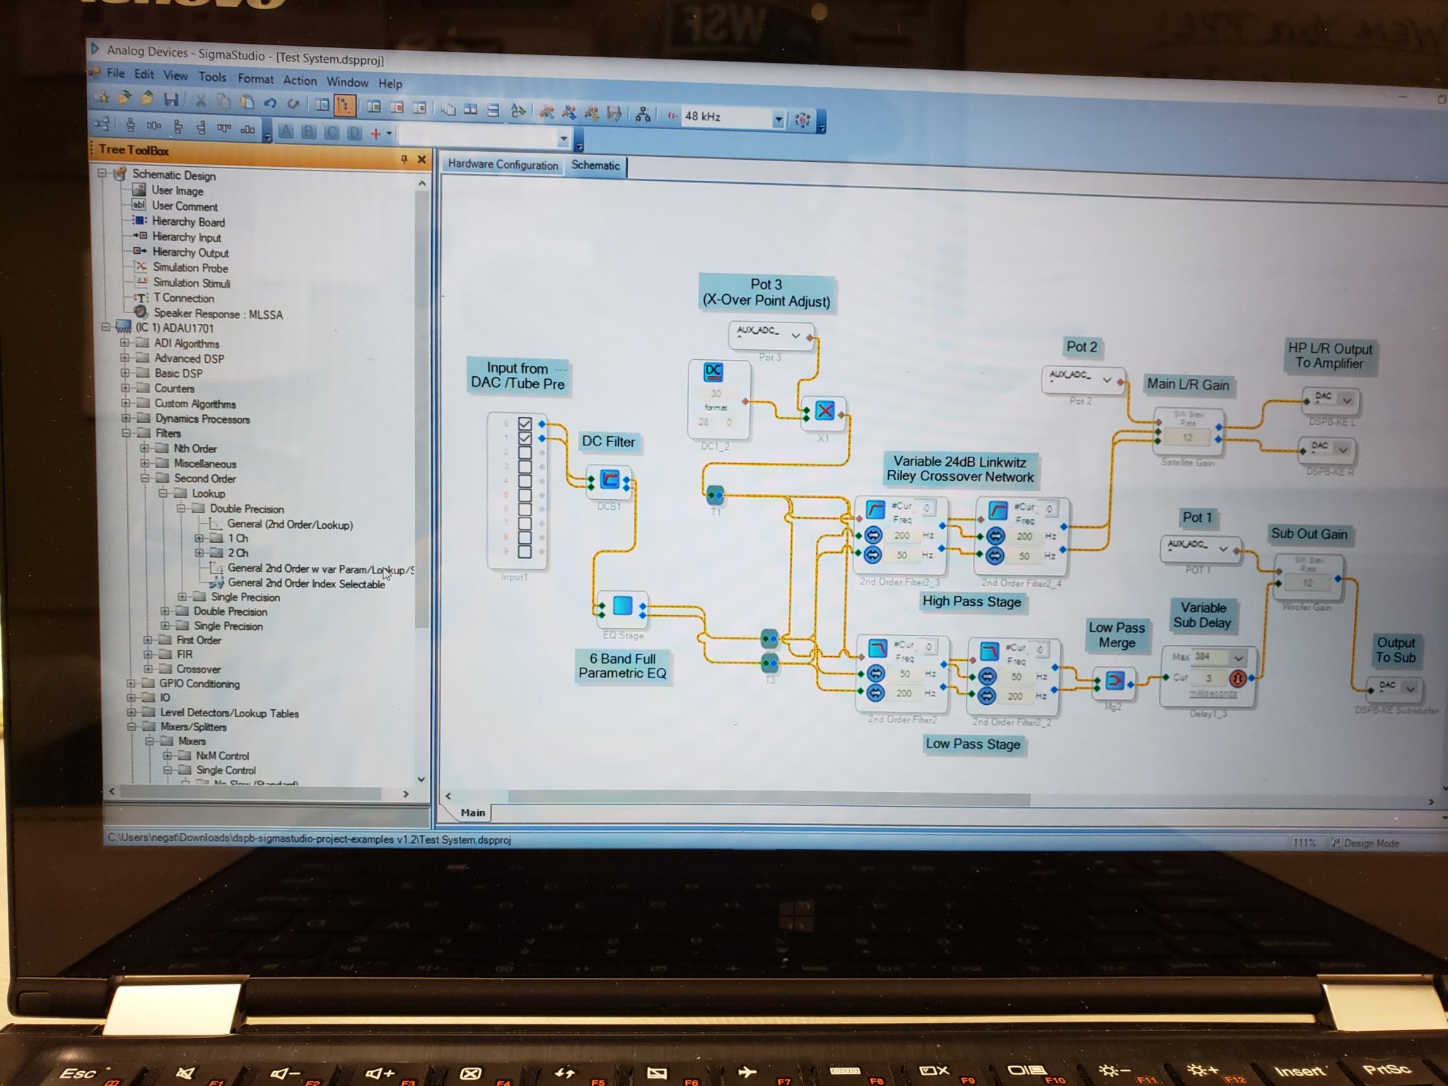
Task: Click the X1 multiplier block icon
Action: coord(824,411)
